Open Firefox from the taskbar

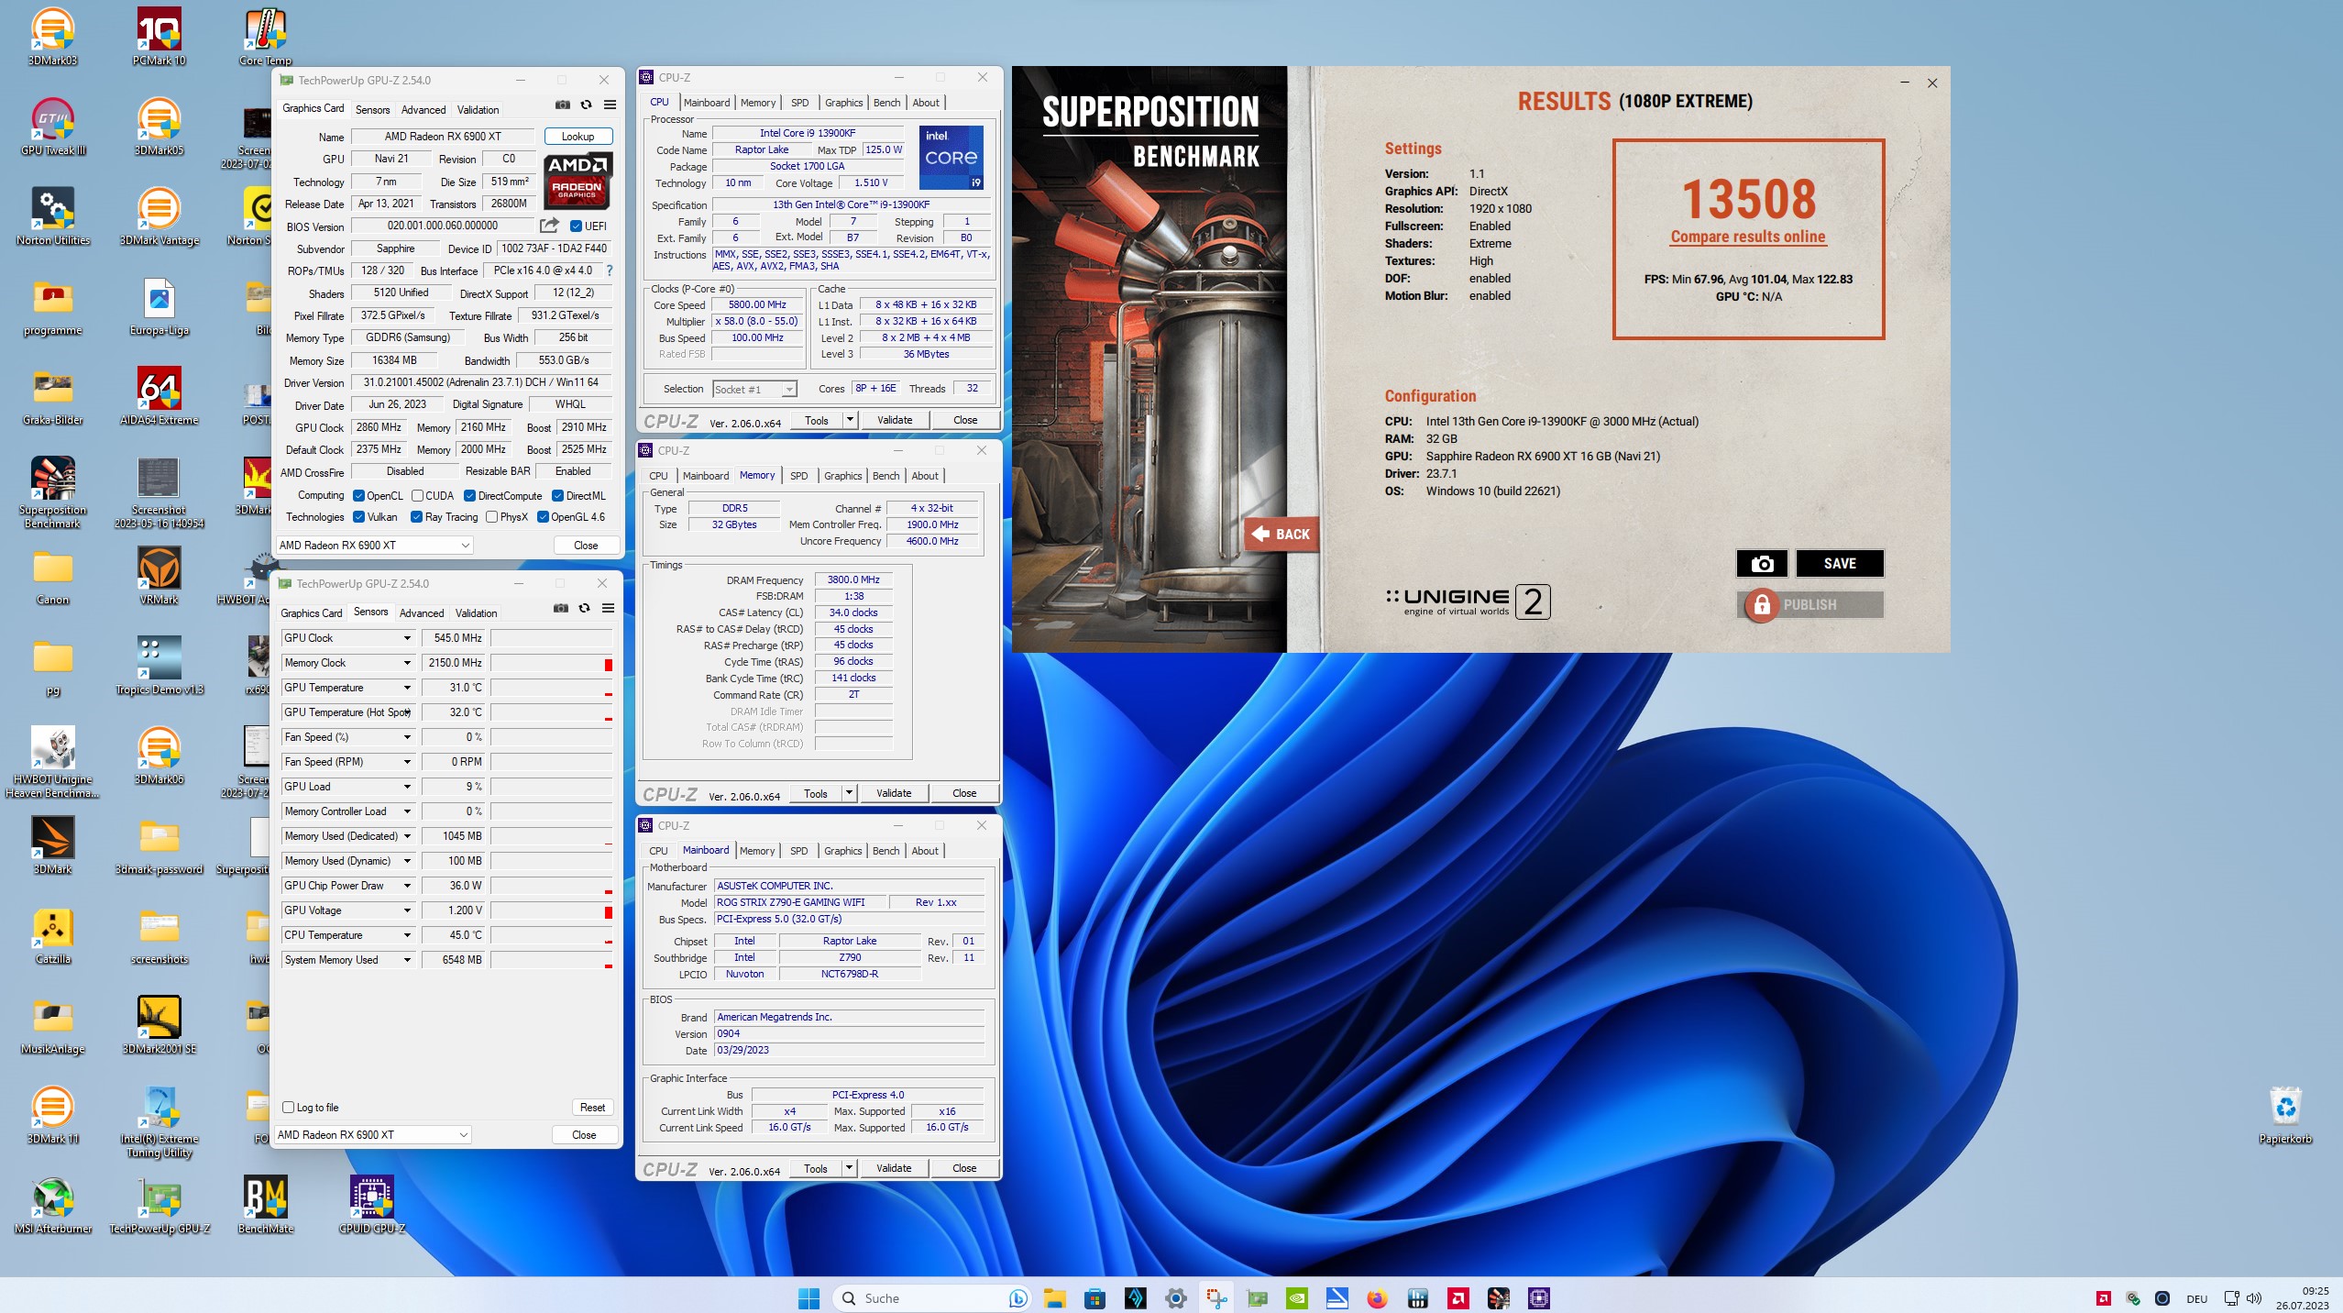(x=1377, y=1298)
